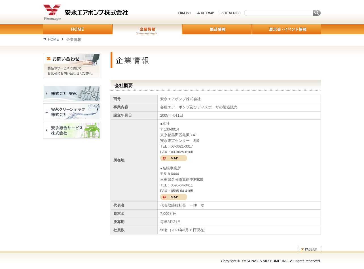
Task: Open the 企業情報 navigation tab
Action: [x=147, y=29]
